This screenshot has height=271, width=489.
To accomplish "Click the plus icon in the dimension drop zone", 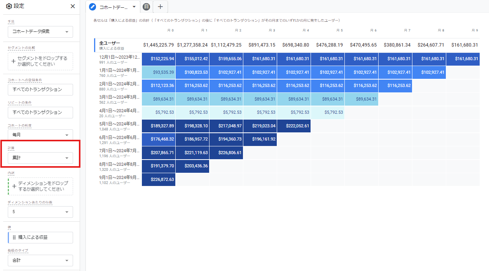I will pos(14,186).
